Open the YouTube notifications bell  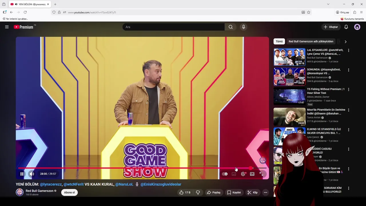pos(346,27)
